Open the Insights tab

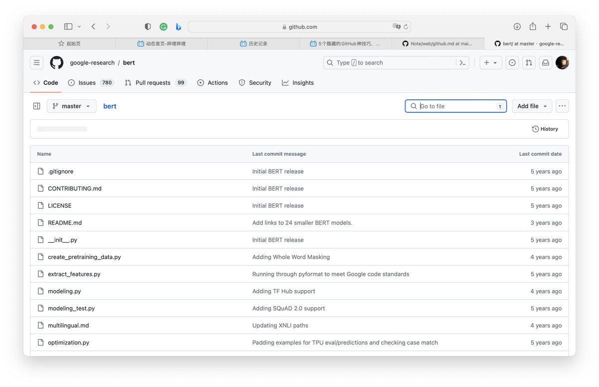pyautogui.click(x=298, y=83)
